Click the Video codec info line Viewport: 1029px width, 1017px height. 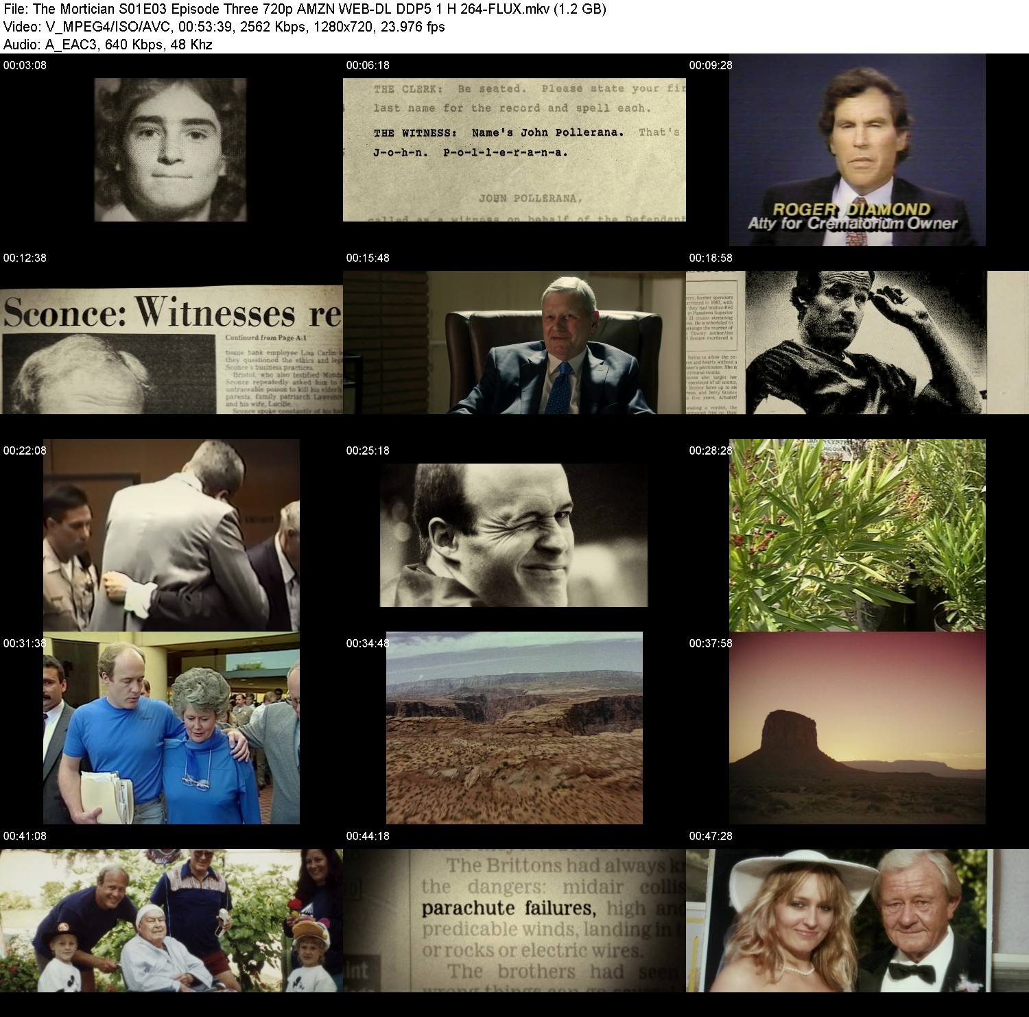pos(224,27)
